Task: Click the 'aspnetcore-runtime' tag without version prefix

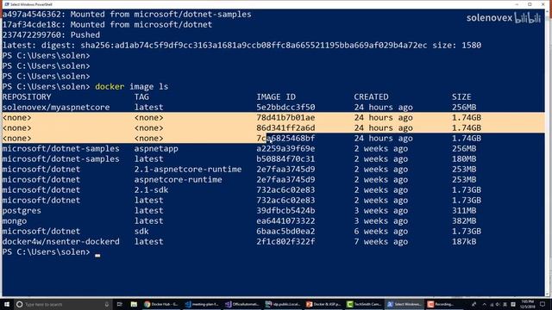Action: pyautogui.click(x=179, y=180)
